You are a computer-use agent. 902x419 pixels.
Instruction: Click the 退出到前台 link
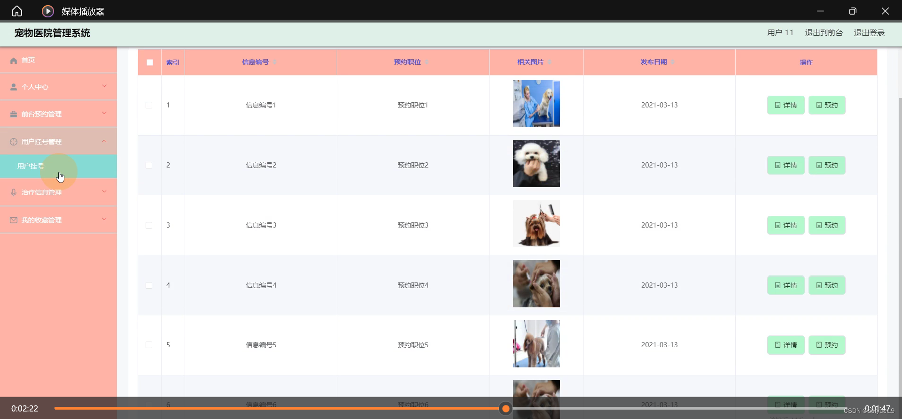(824, 33)
